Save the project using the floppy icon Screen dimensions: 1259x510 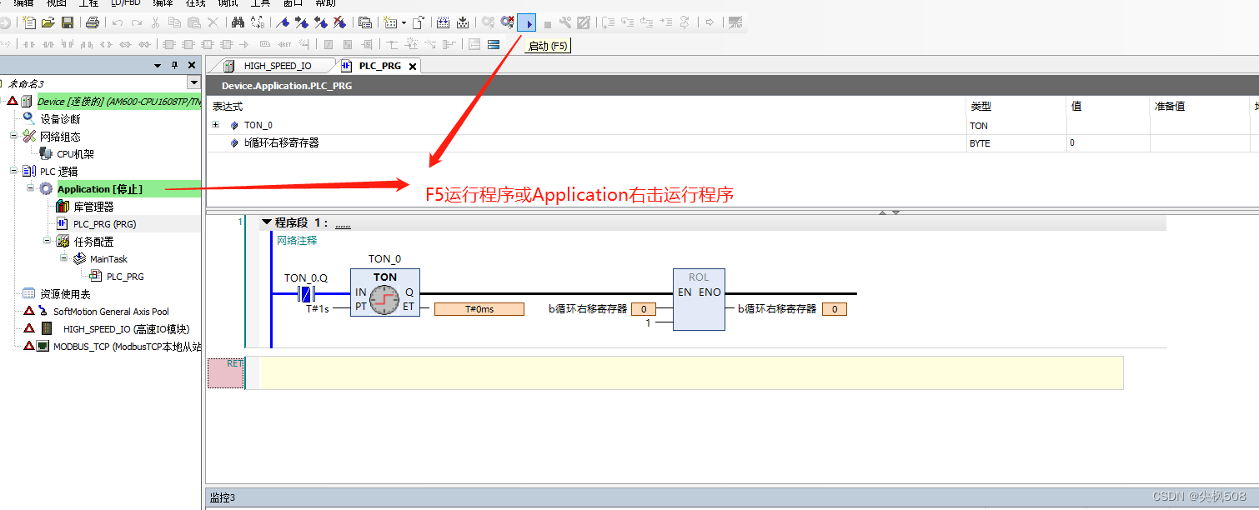pos(68,22)
